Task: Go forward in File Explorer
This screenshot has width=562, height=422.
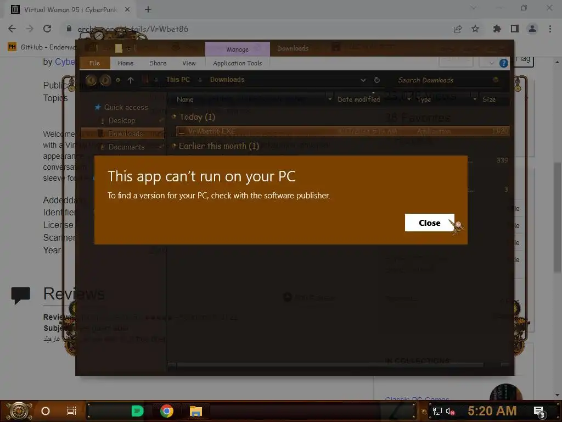Action: 105,80
